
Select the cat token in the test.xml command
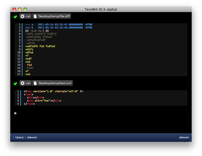click(28, 83)
